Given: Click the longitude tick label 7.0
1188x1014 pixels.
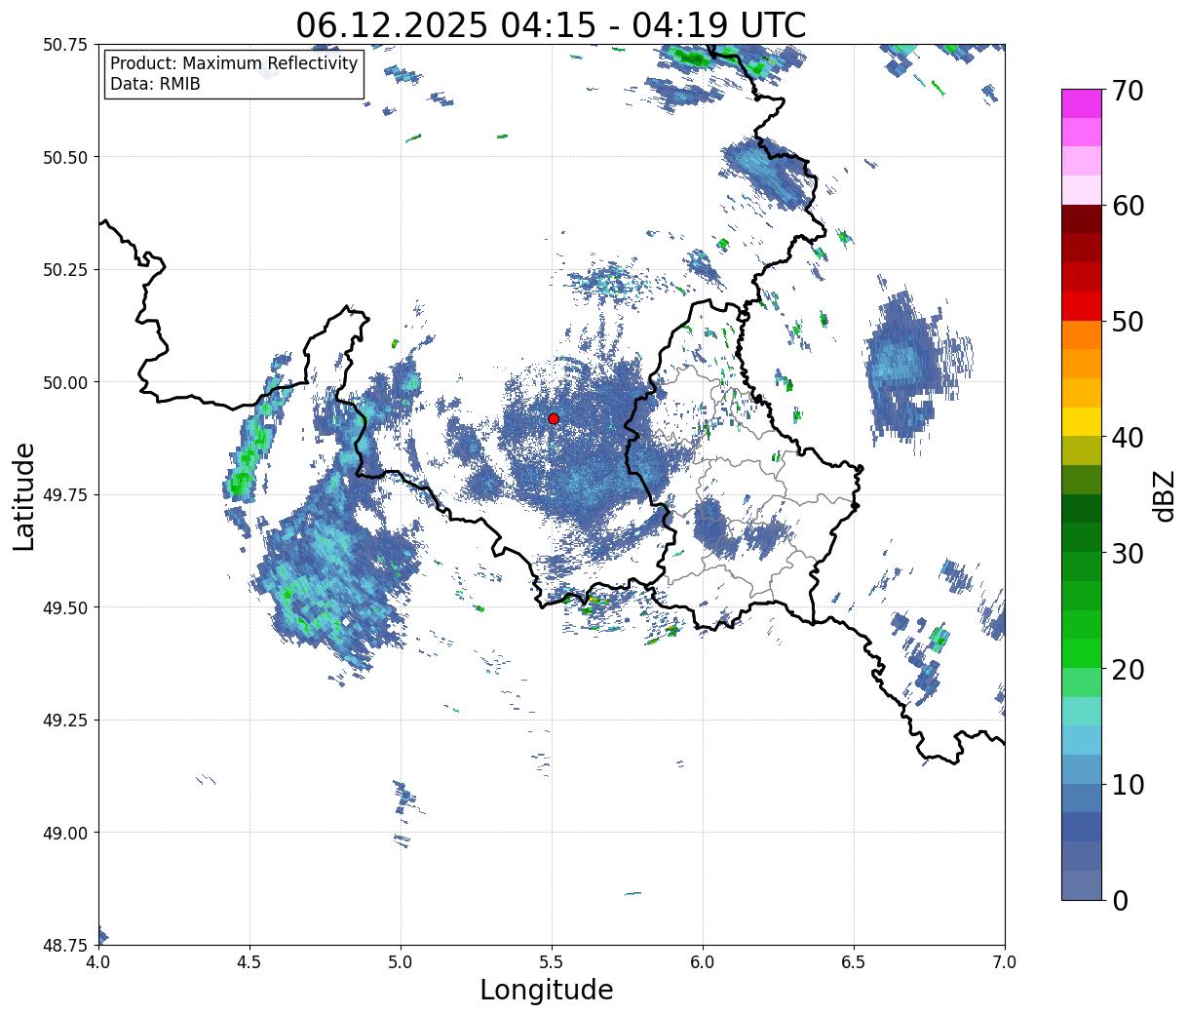Looking at the screenshot, I should tap(1005, 962).
